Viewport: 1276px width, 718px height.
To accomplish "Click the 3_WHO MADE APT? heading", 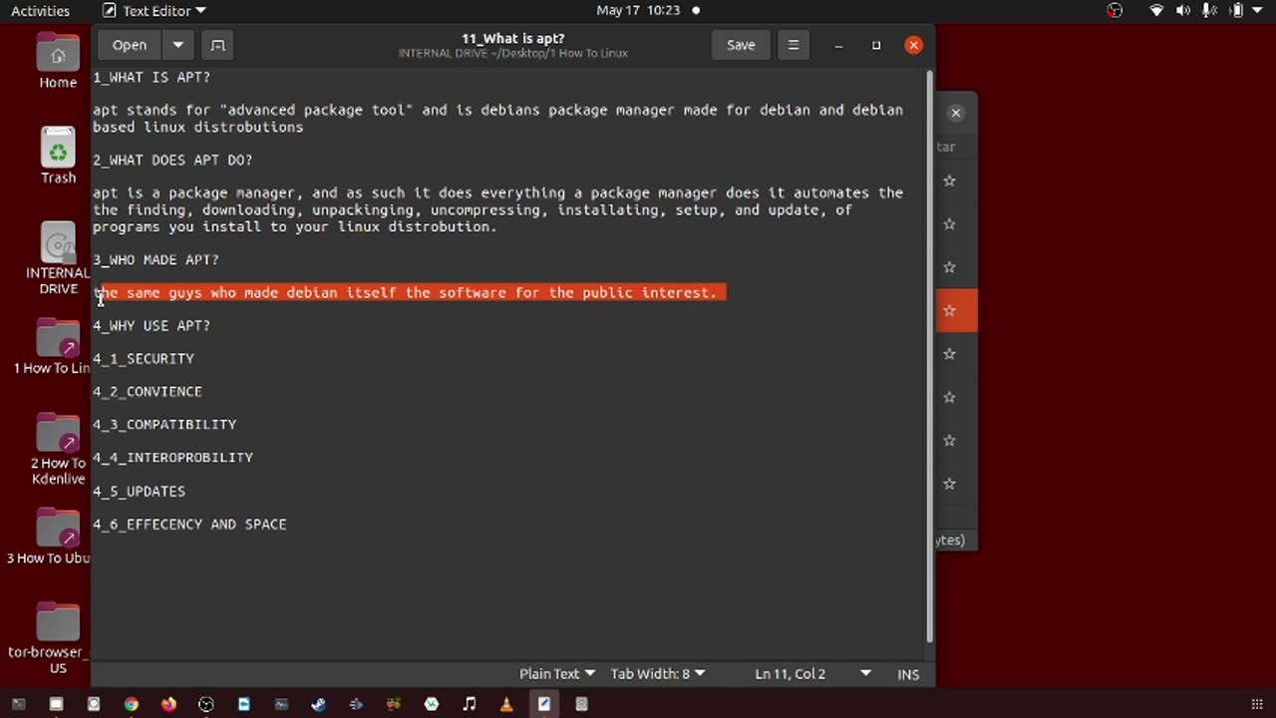I will (x=156, y=259).
